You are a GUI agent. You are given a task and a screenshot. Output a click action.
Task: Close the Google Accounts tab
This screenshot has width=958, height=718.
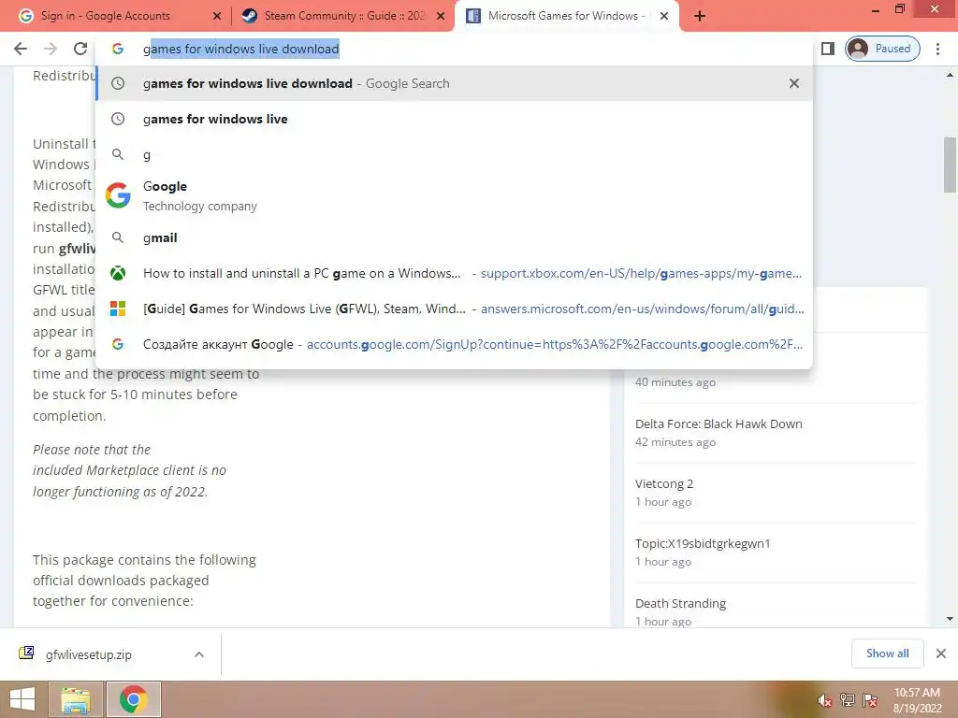tap(217, 17)
